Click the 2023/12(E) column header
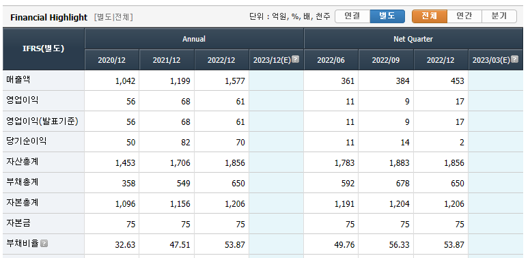530x258 pixels. click(276, 60)
